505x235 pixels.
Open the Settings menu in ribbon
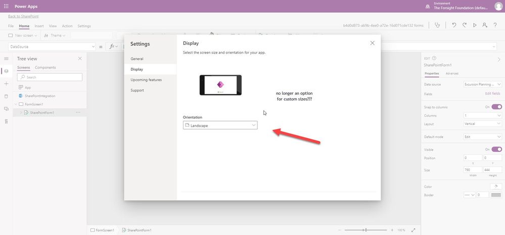click(84, 26)
